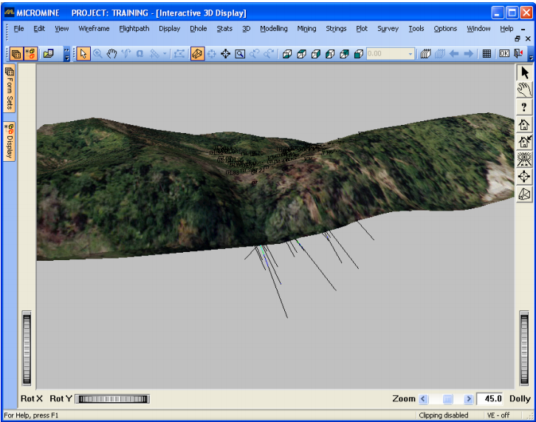This screenshot has height=422, width=536.
Task: Click the Zoom right arrow button
Action: 469,399
